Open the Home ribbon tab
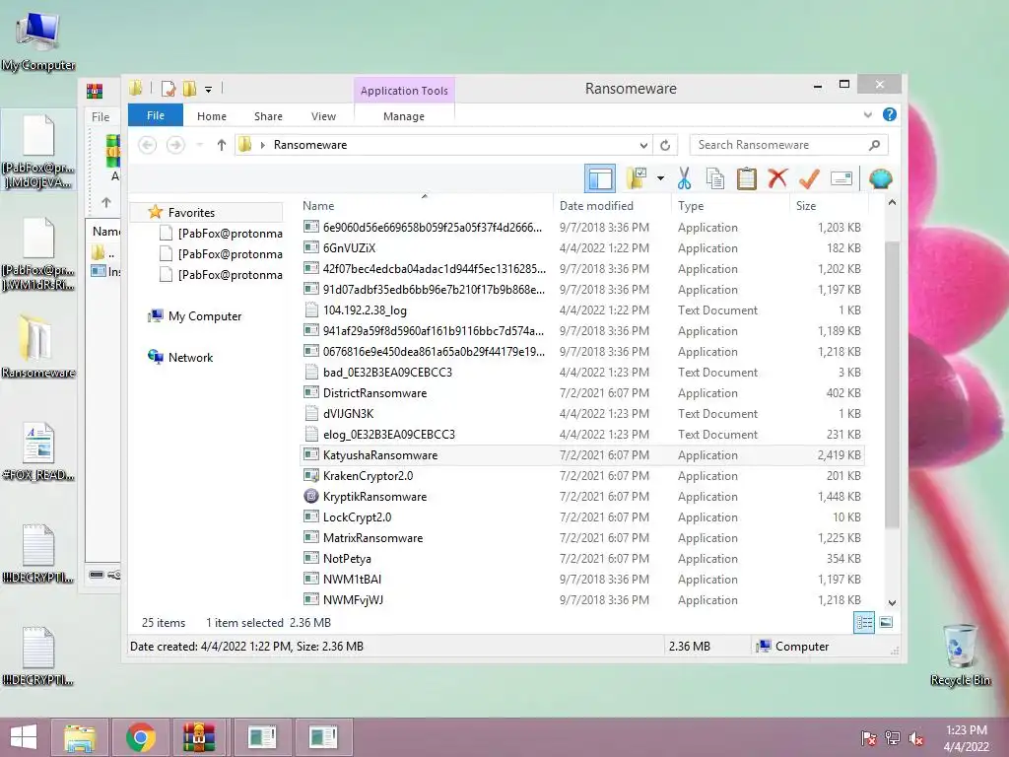The image size is (1009, 757). 212,116
